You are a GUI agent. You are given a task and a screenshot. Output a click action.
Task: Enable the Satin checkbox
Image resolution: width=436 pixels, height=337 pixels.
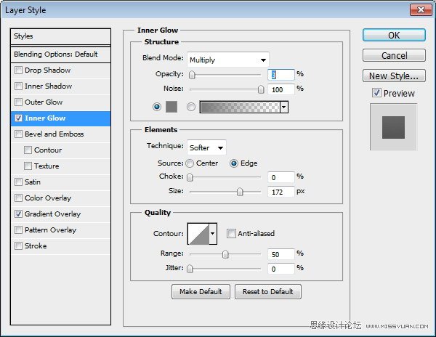(x=18, y=182)
